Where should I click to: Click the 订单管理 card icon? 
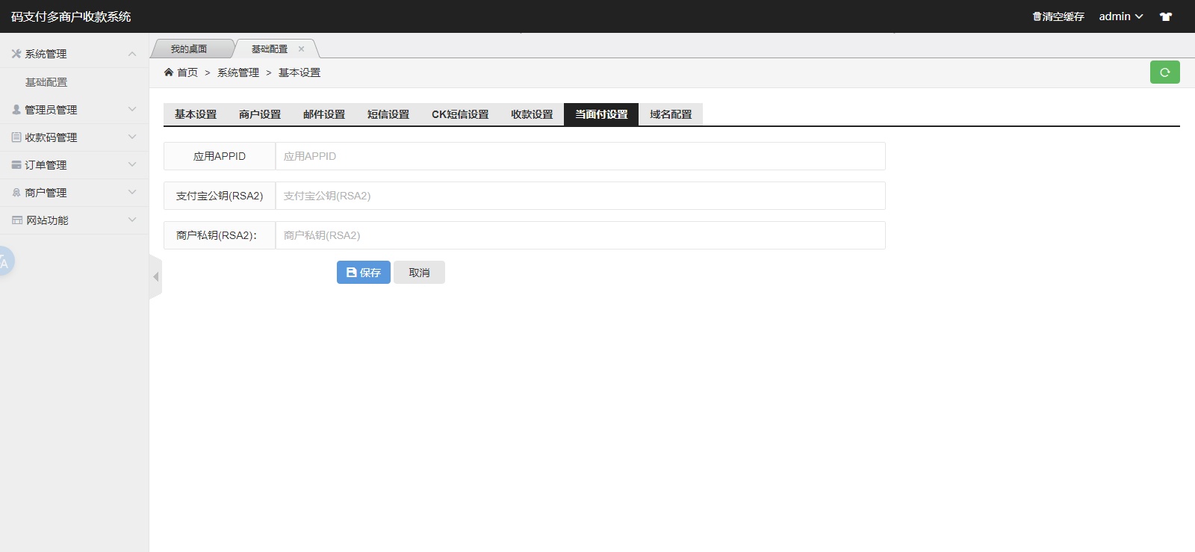coord(16,164)
